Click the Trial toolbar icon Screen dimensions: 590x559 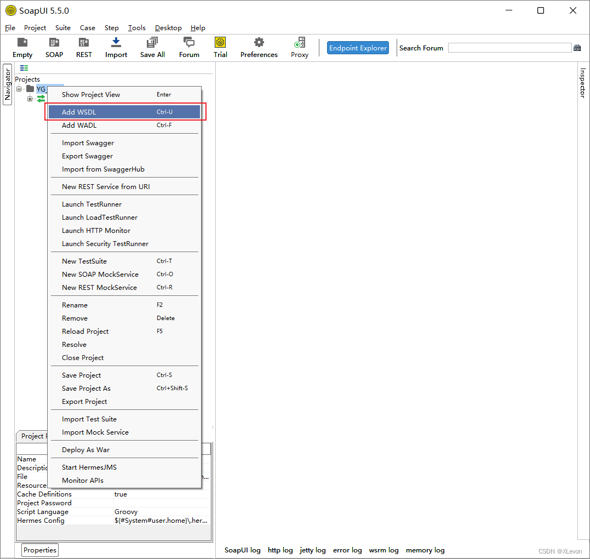(x=220, y=42)
